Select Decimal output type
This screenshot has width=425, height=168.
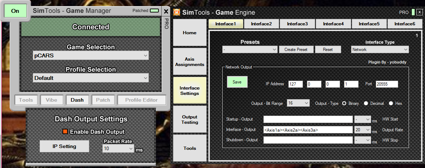(x=366, y=103)
